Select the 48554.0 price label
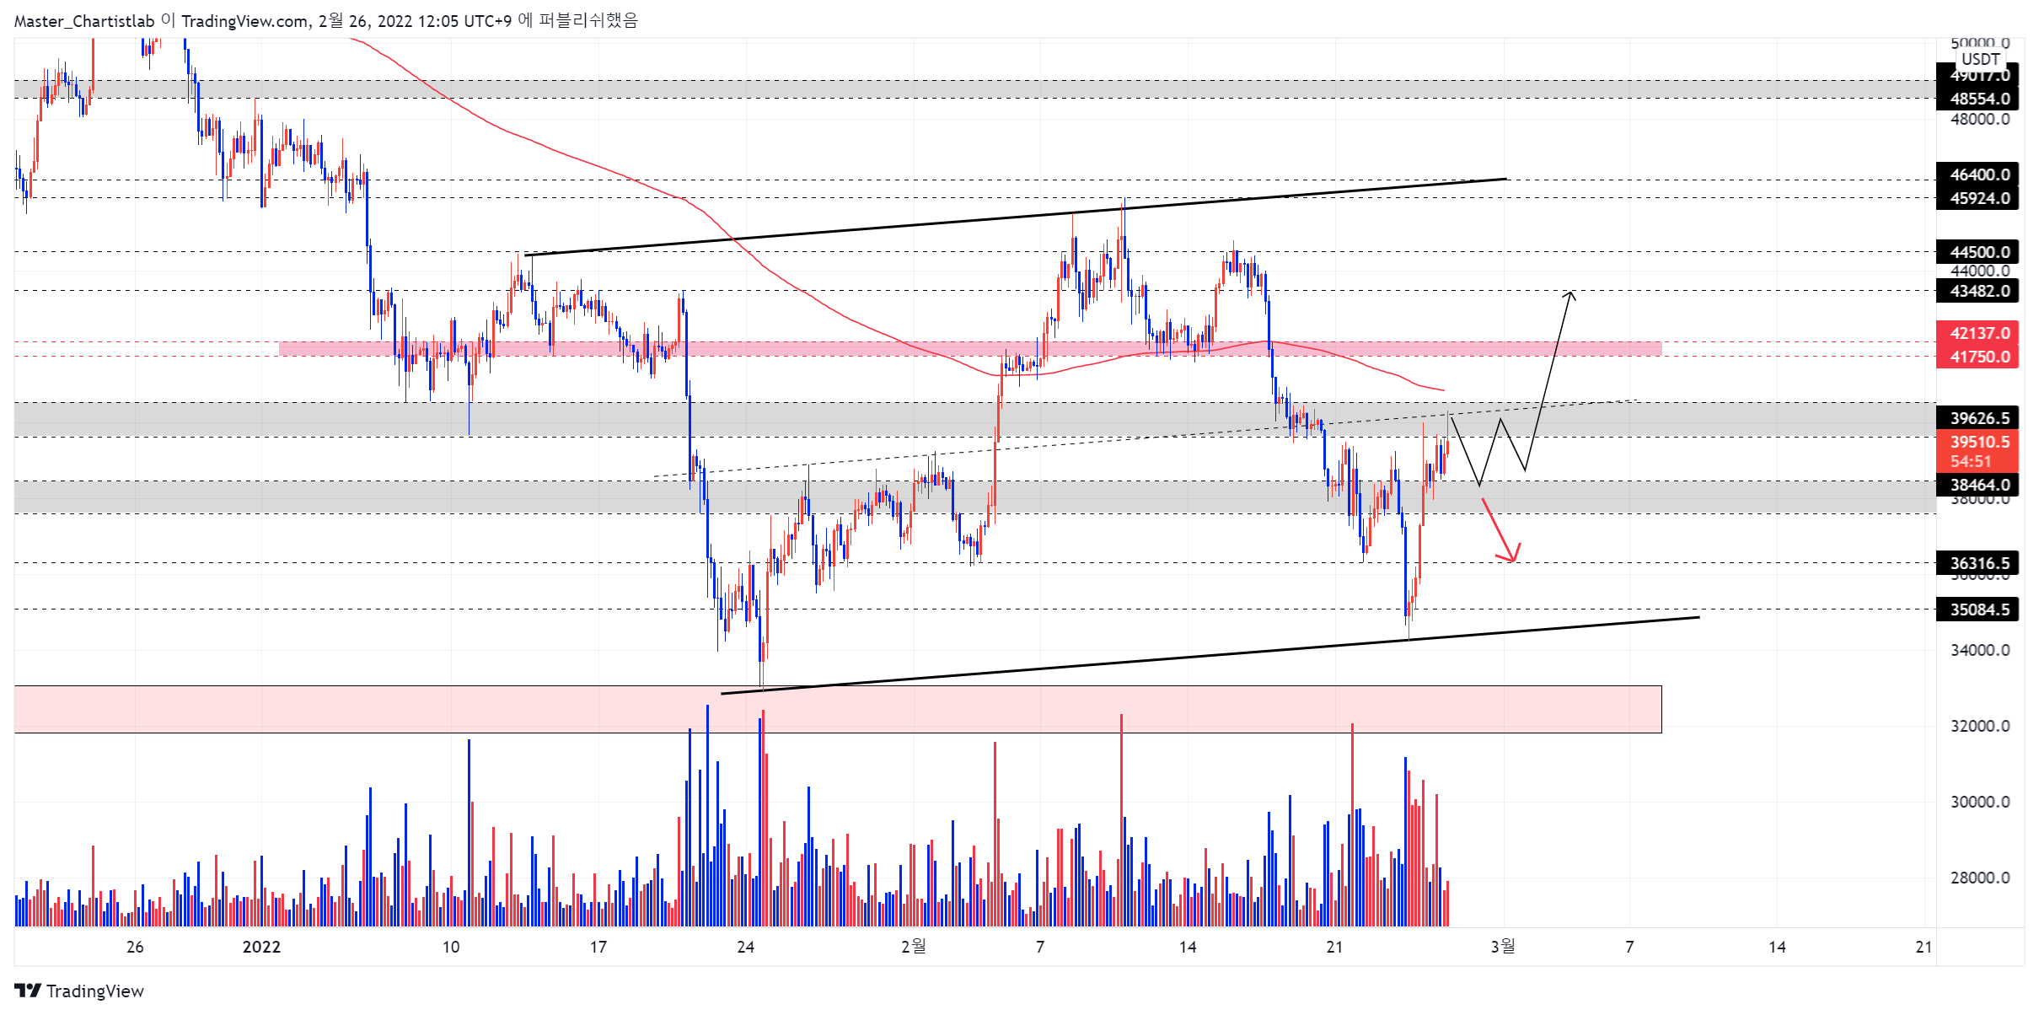The height and width of the screenshot is (1015, 2039). (1978, 99)
